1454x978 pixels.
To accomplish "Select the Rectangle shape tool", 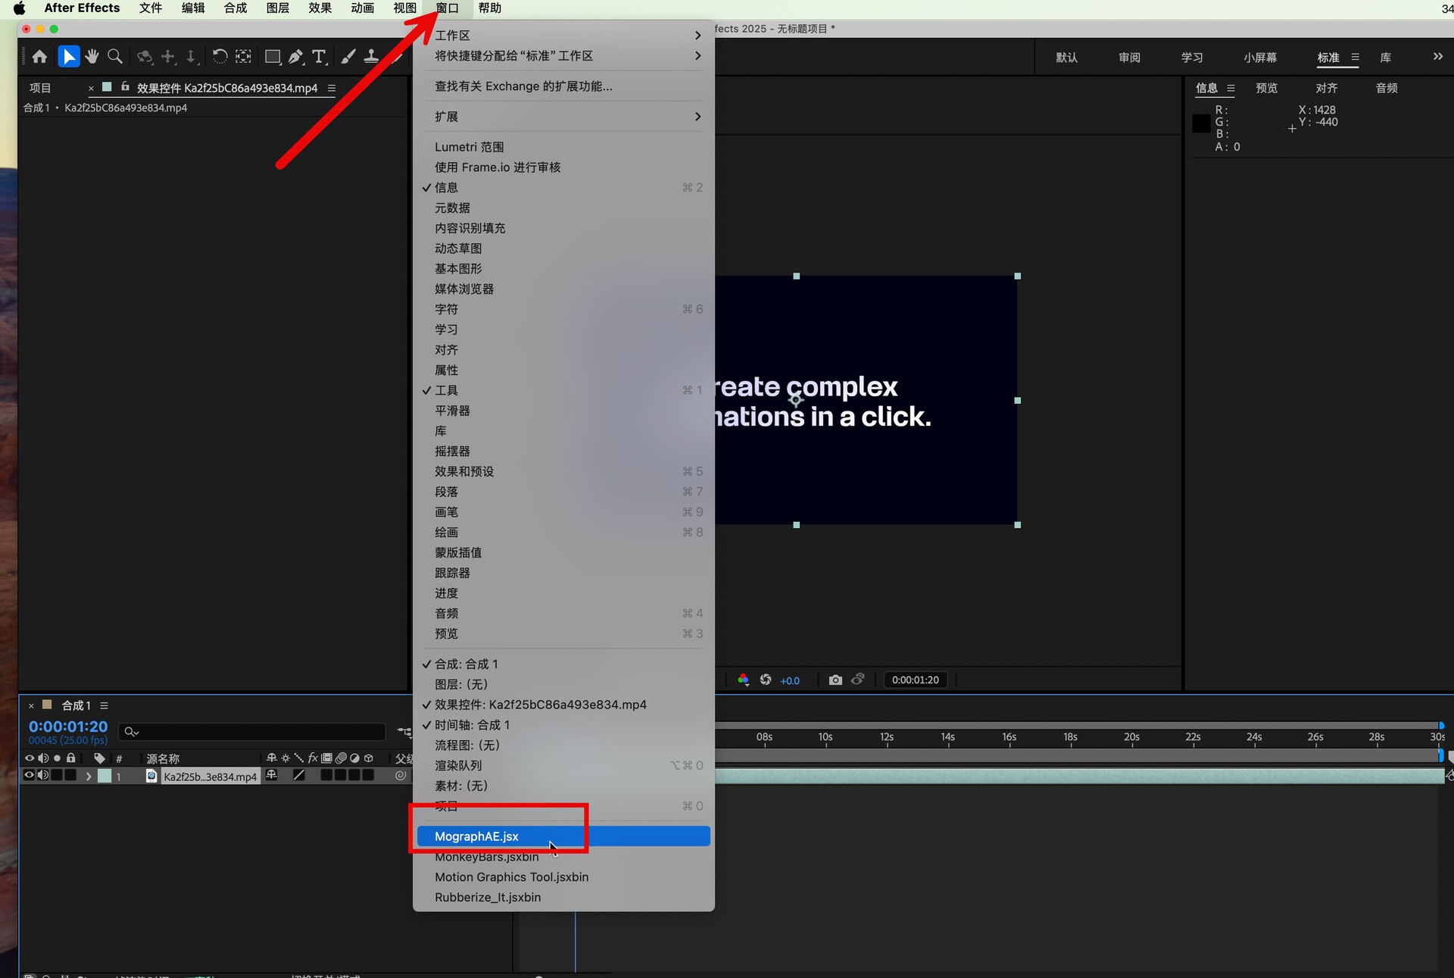I will 272,57.
